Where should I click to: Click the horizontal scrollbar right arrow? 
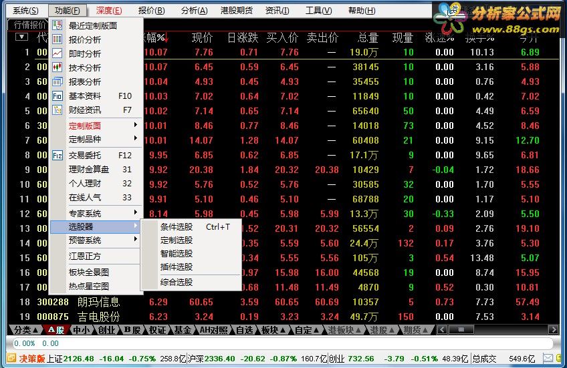553,329
